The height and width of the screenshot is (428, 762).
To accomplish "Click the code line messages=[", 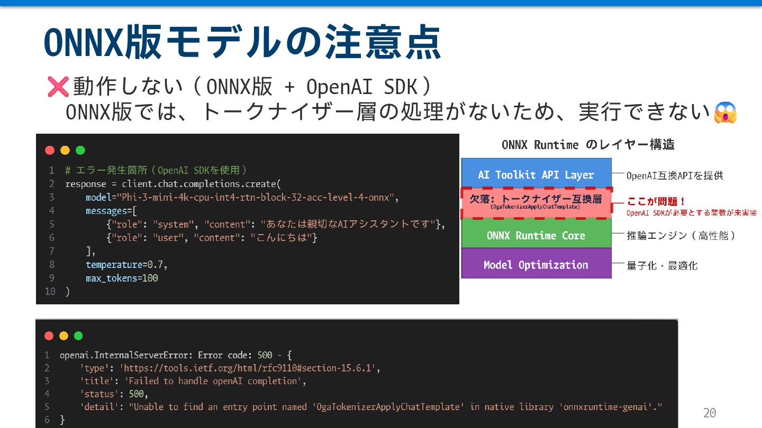I will point(111,211).
